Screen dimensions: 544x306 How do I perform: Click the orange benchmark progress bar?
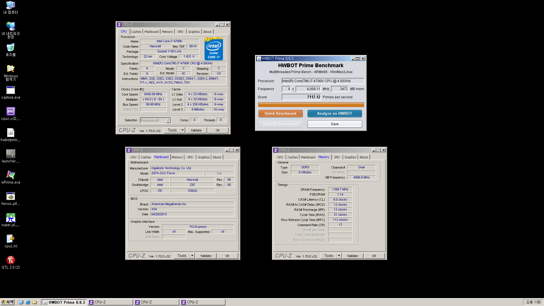pyautogui.click(x=311, y=105)
